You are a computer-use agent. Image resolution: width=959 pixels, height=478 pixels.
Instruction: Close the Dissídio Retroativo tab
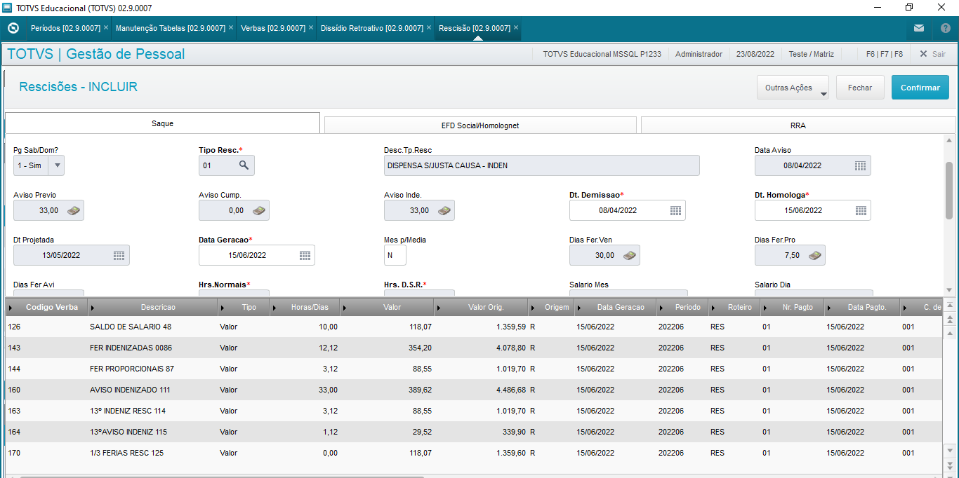[428, 28]
